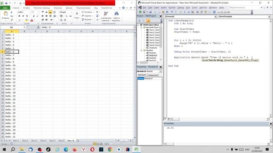Click the Excel Help question mark icon

coord(123,8)
